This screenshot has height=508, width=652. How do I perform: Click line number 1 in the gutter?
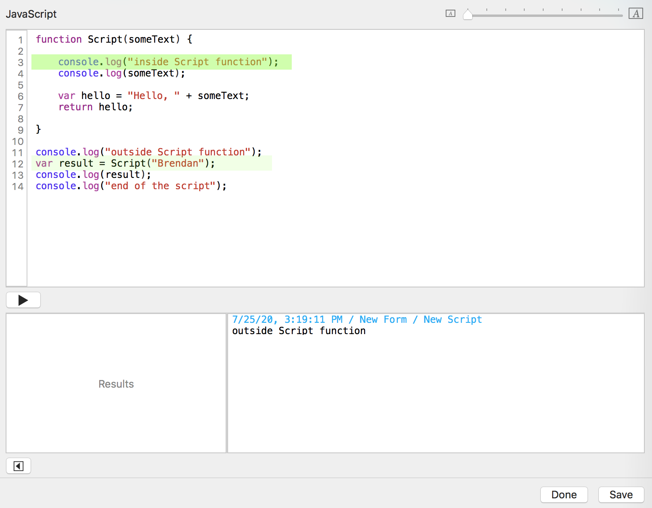pyautogui.click(x=20, y=40)
